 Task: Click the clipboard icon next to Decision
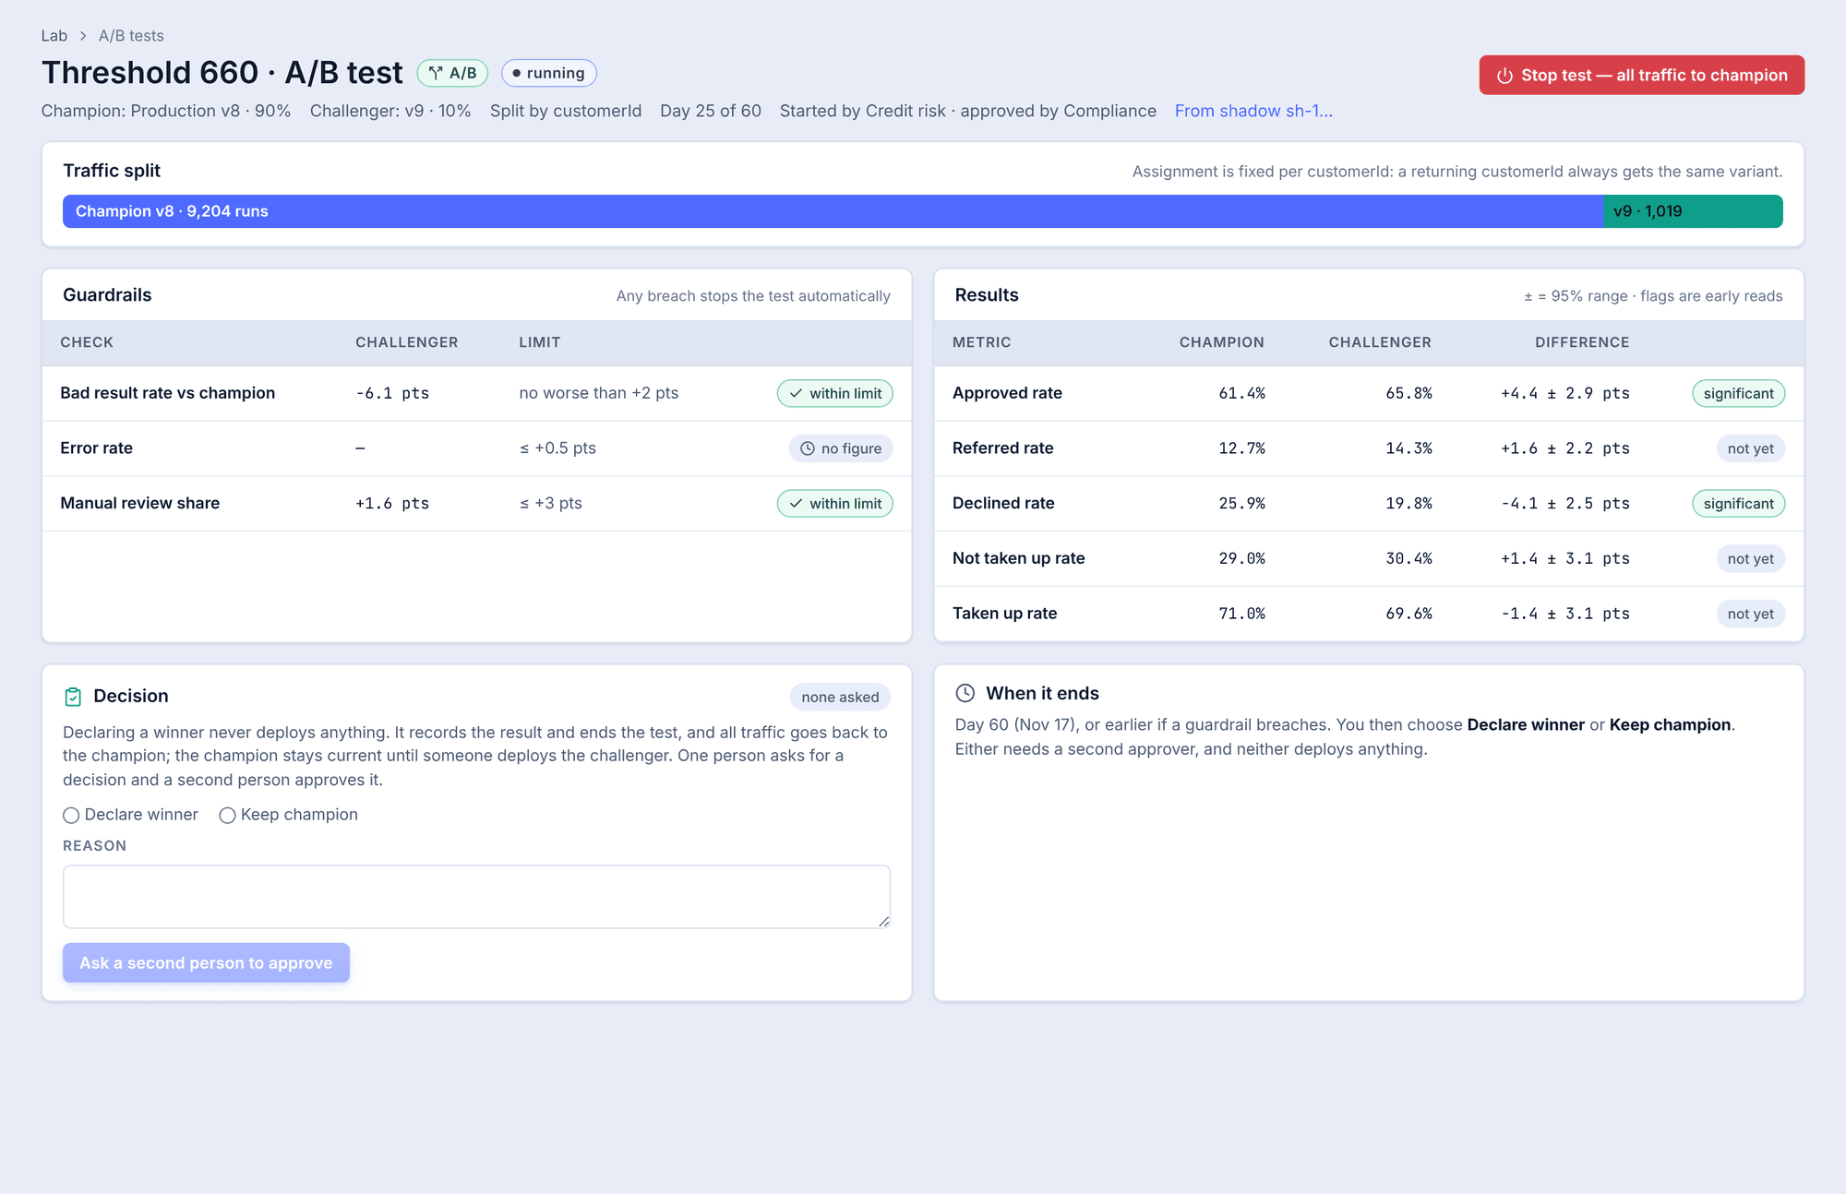coord(73,697)
